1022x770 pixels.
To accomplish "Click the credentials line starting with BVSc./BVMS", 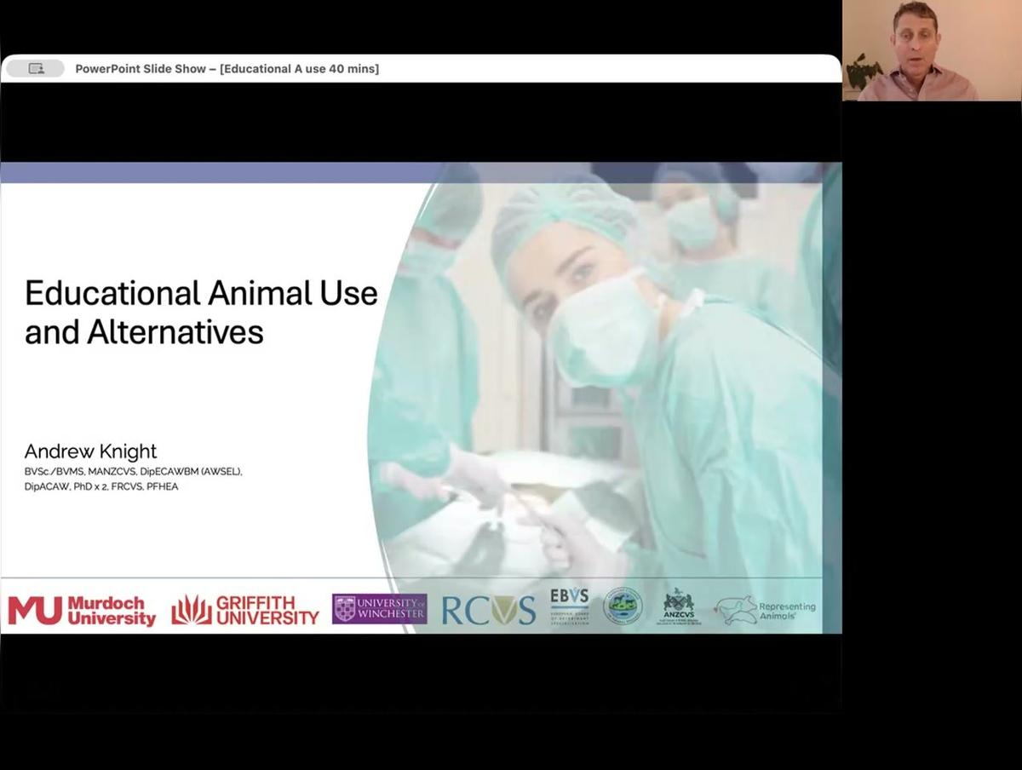I will tap(134, 471).
